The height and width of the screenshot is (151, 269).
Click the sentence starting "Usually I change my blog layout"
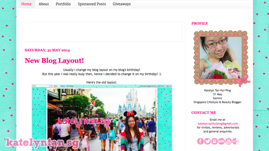point(102,70)
